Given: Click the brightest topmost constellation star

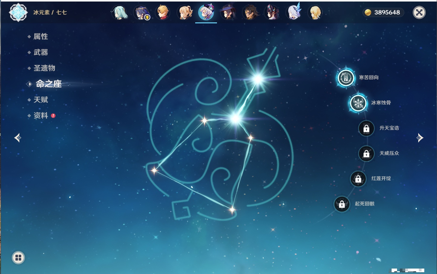Looking at the screenshot, I should pos(258,79).
